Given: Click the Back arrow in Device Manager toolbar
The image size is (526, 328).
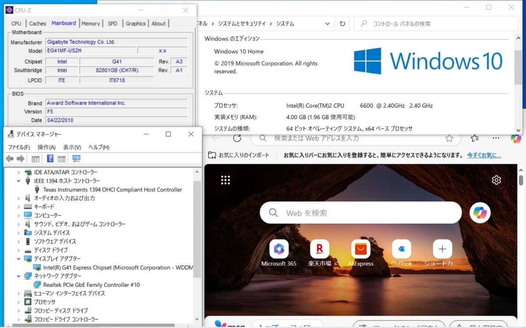Looking at the screenshot, I should click(x=10, y=159).
